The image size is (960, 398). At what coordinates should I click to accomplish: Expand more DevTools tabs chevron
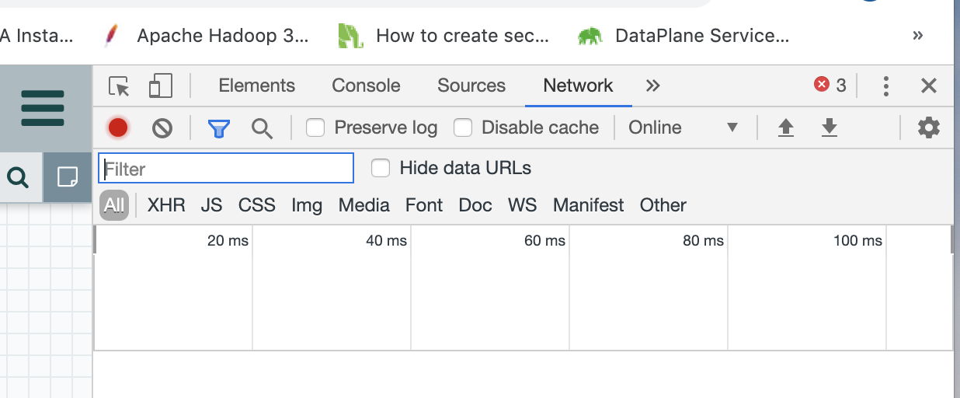[652, 86]
